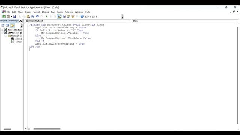Close the Project Explorer pane
240x135 pixels.
(21, 21)
